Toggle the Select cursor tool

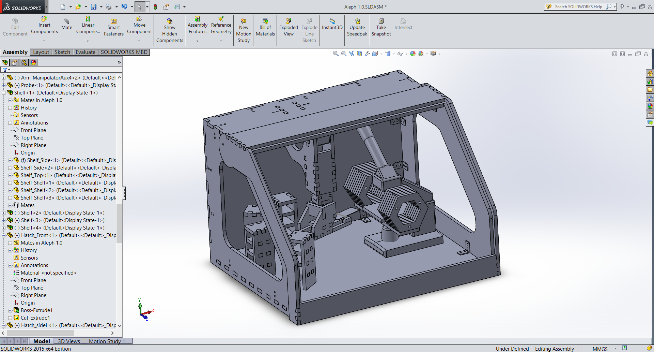pos(139,7)
